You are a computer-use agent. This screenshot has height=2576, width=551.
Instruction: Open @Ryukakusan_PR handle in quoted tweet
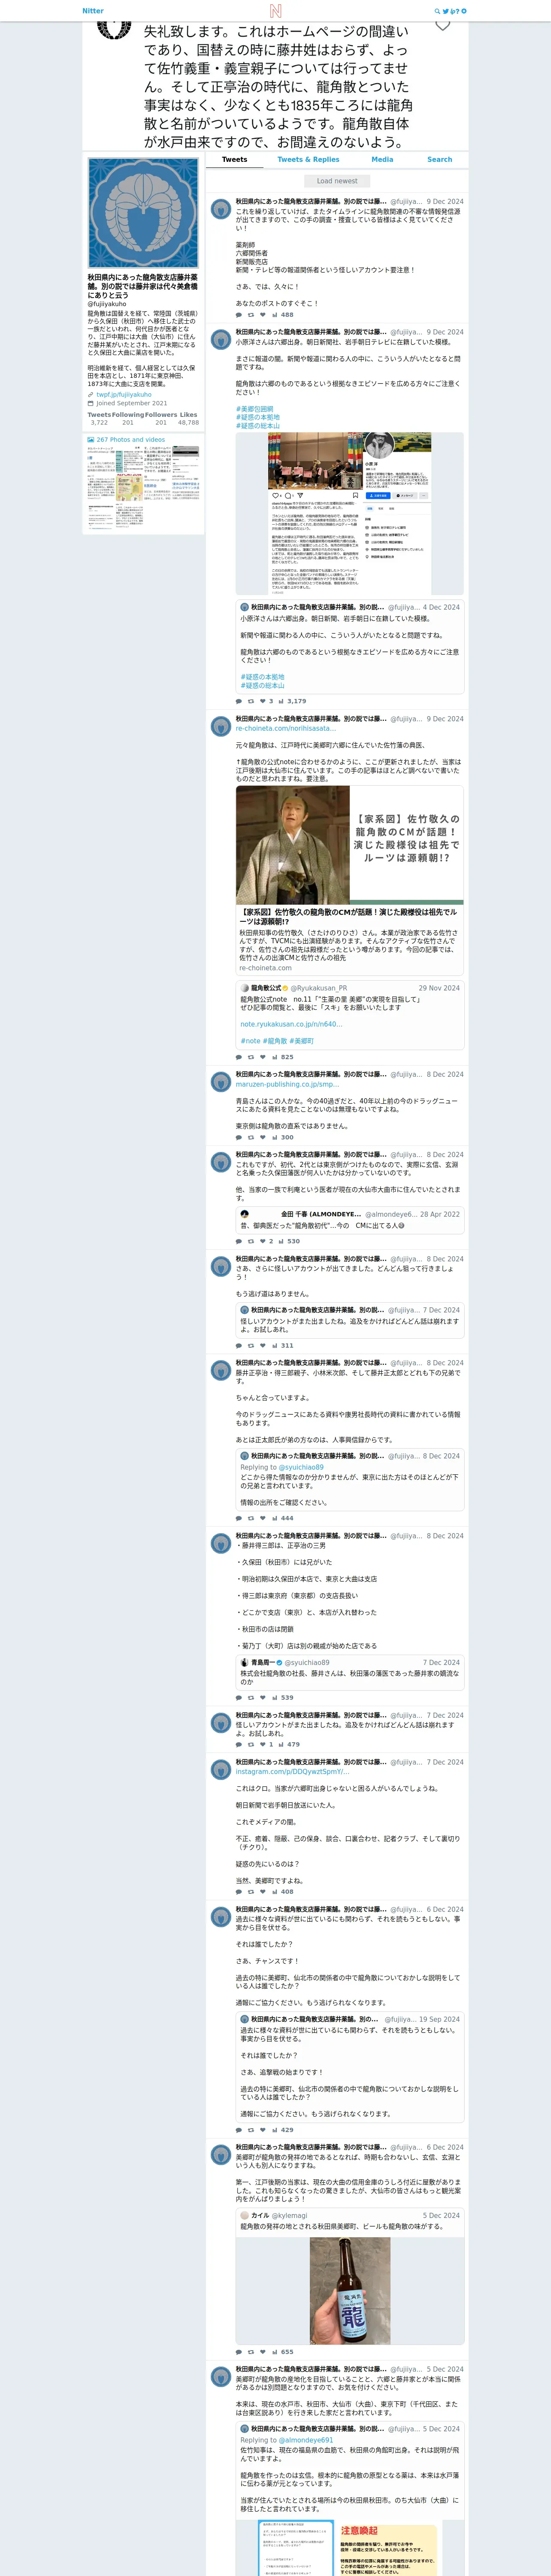pyautogui.click(x=319, y=988)
